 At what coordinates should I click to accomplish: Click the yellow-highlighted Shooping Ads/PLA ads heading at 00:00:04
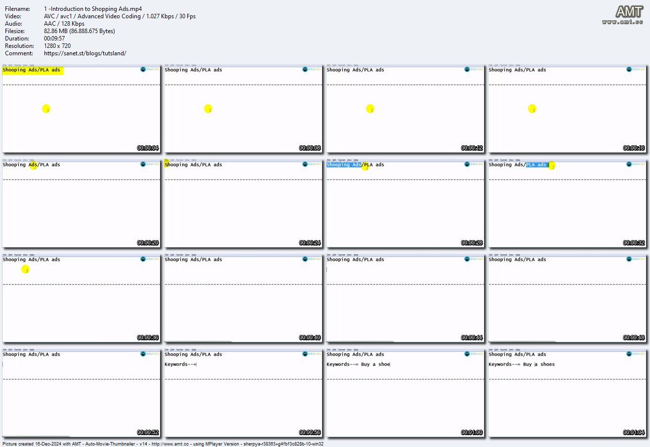coord(32,70)
